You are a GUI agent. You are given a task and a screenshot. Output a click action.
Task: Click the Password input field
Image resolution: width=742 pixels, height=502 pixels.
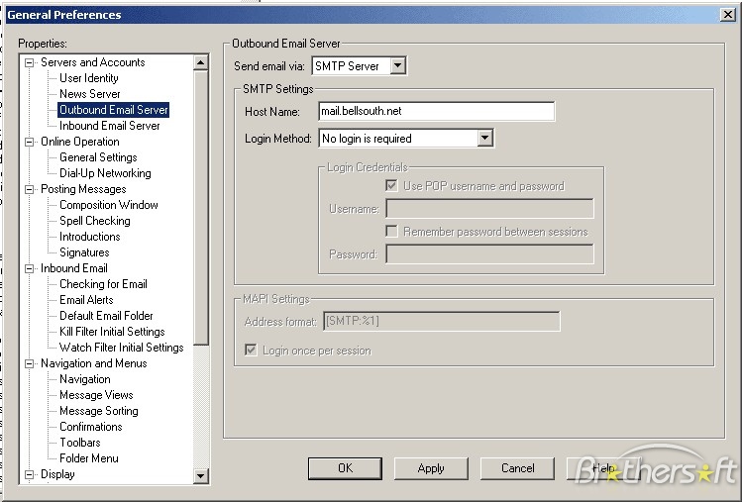pyautogui.click(x=489, y=254)
